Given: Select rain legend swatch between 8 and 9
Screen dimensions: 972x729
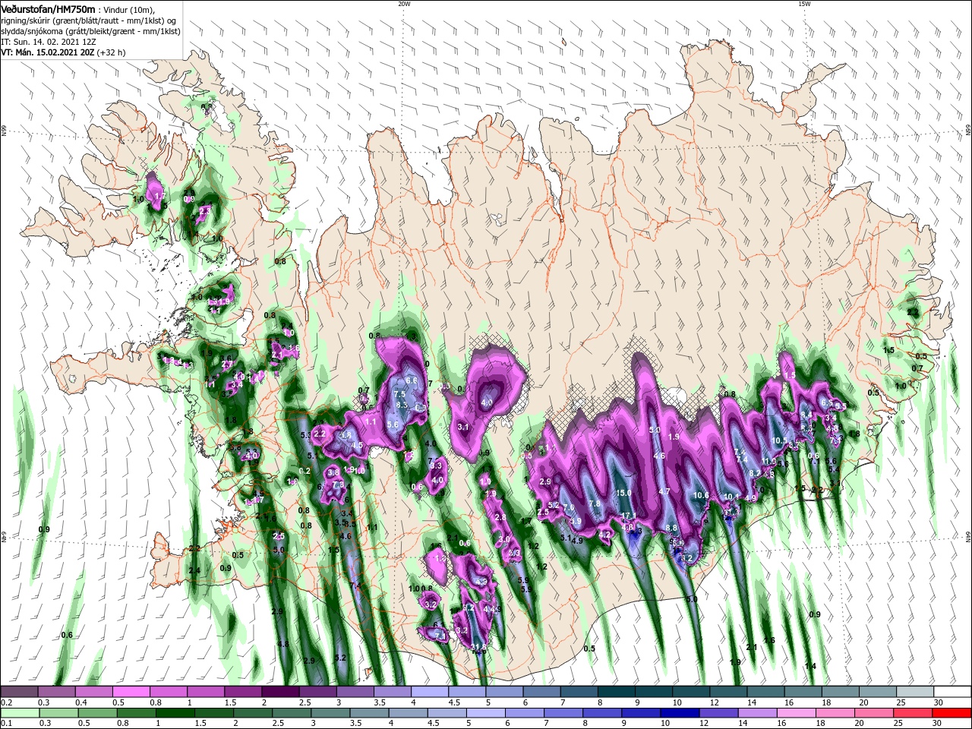Looking at the screenshot, I should click(x=604, y=713).
